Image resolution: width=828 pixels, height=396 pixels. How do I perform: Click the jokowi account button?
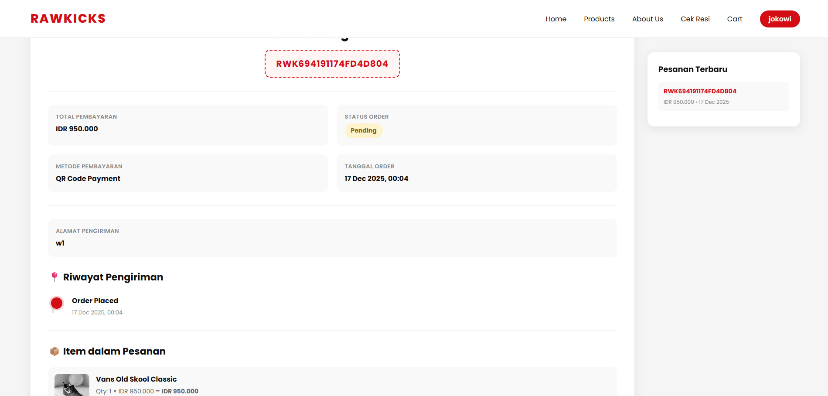pos(780,19)
